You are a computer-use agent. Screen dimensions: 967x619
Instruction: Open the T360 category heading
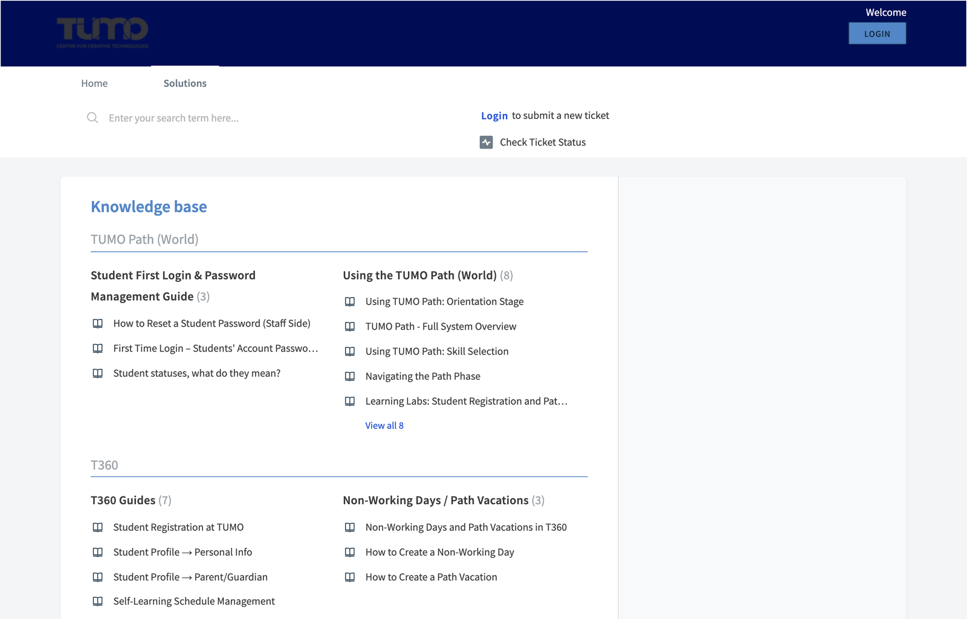click(x=105, y=465)
